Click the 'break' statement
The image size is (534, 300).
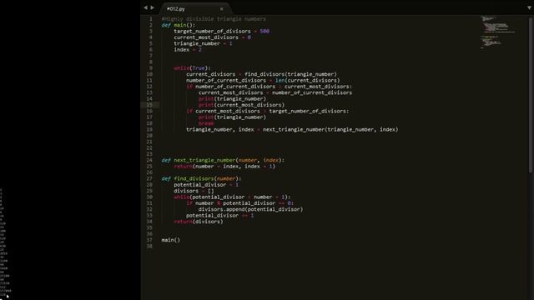[x=206, y=123]
